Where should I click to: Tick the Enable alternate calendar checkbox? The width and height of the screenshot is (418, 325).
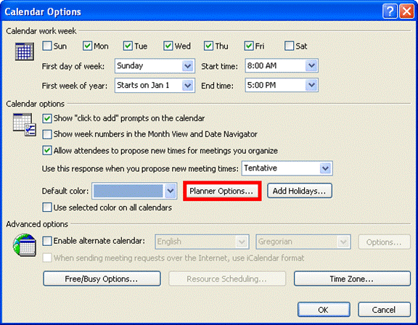point(47,241)
